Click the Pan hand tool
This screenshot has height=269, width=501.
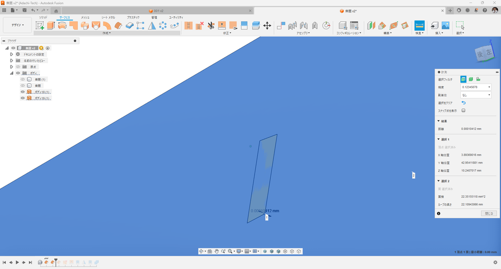tap(216, 251)
